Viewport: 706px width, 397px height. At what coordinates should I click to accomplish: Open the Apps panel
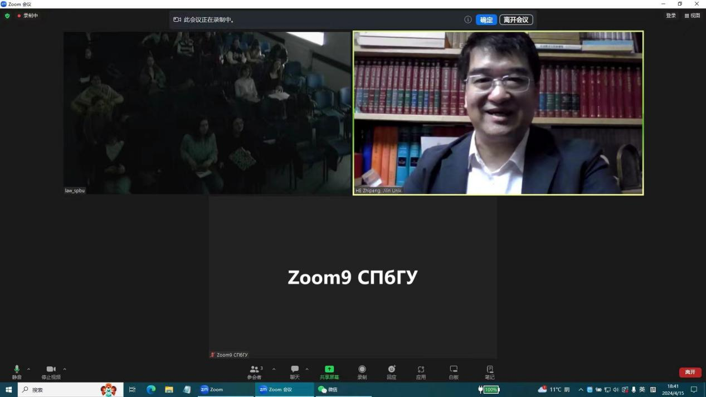point(421,371)
